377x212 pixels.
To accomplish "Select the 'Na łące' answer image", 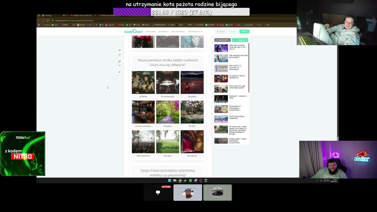I will pyautogui.click(x=168, y=142).
